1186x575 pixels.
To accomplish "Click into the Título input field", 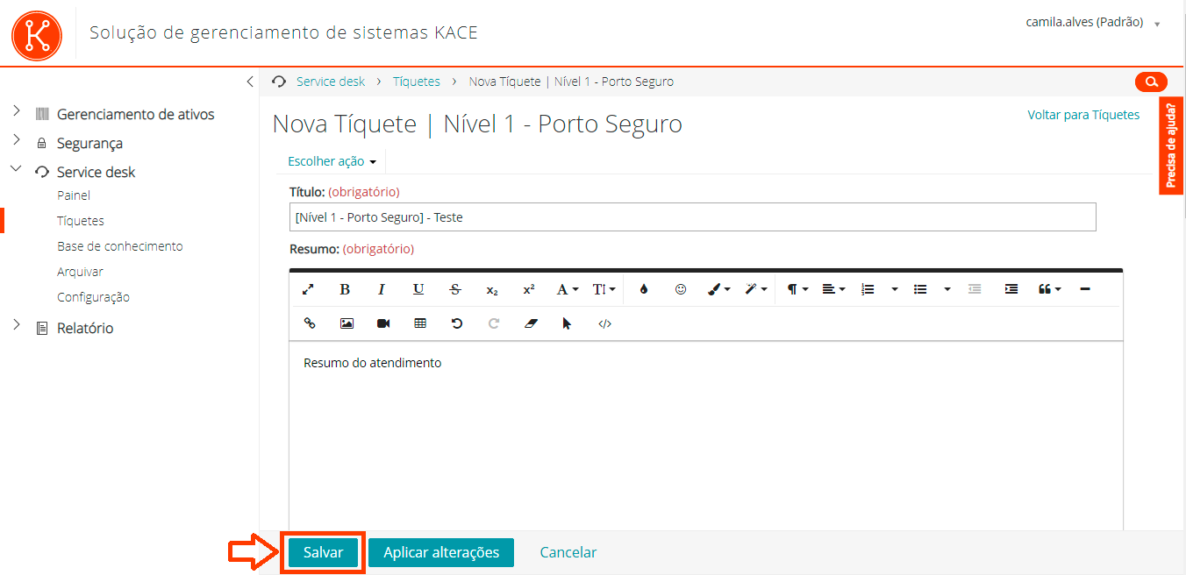I will coord(693,217).
